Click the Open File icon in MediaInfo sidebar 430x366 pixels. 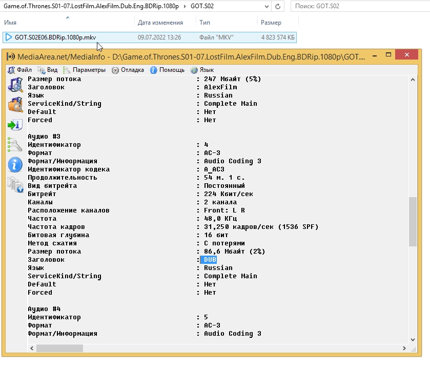coord(15,85)
